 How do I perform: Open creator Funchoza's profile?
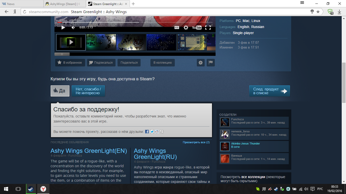pyautogui.click(x=237, y=119)
